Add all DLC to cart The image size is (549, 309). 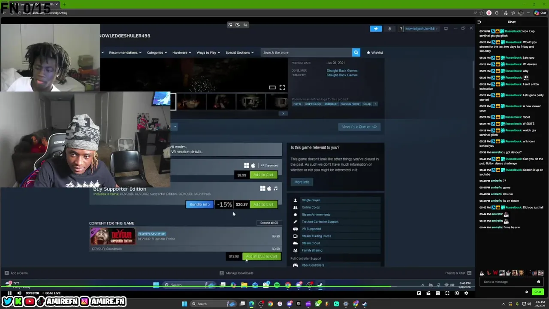point(262,257)
